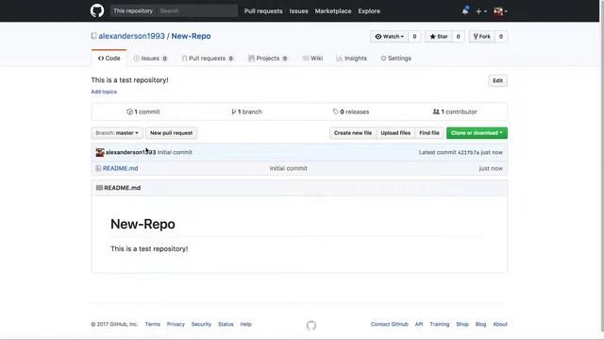
Task: Open the 0 releases page
Action: [x=351, y=111]
